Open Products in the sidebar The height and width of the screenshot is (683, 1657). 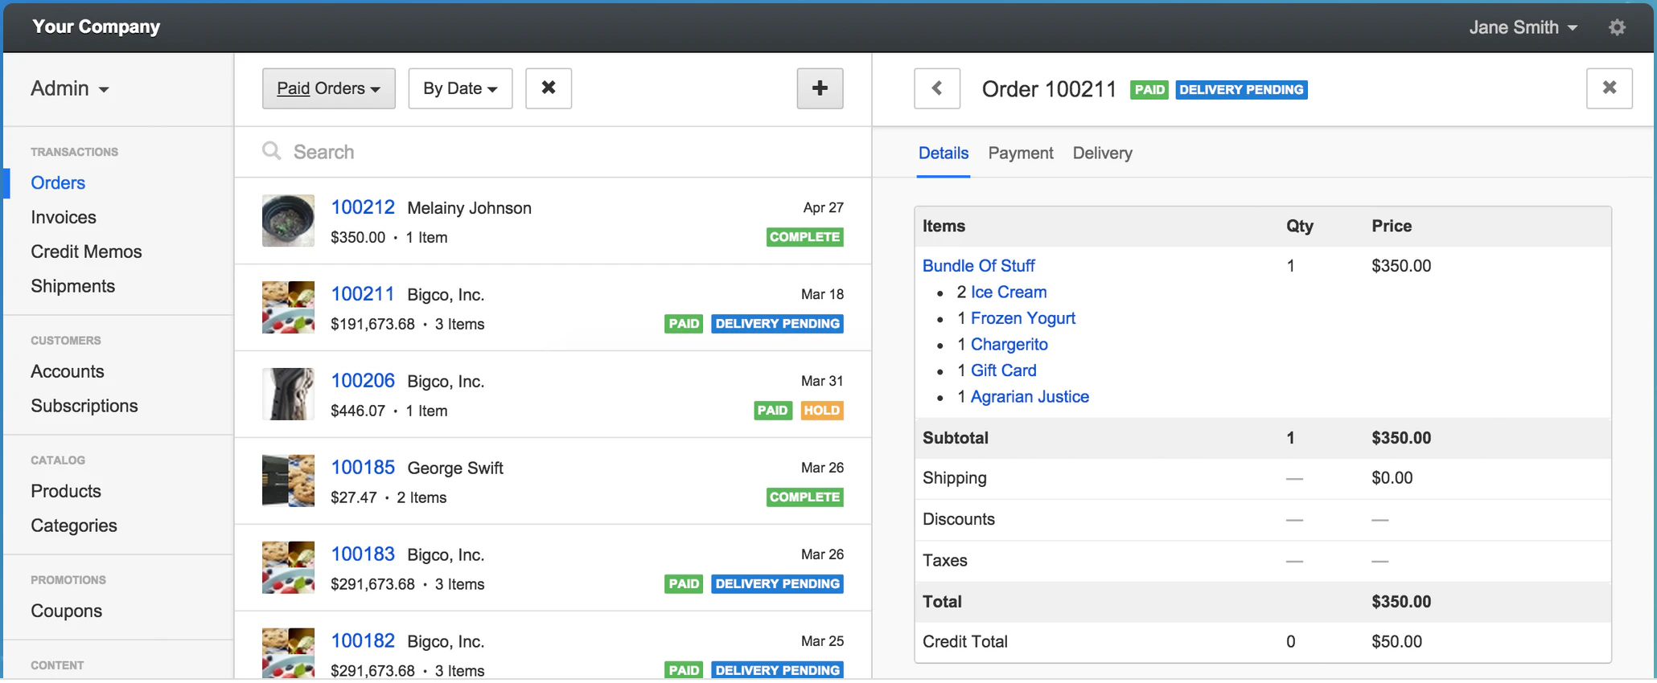[x=66, y=491]
